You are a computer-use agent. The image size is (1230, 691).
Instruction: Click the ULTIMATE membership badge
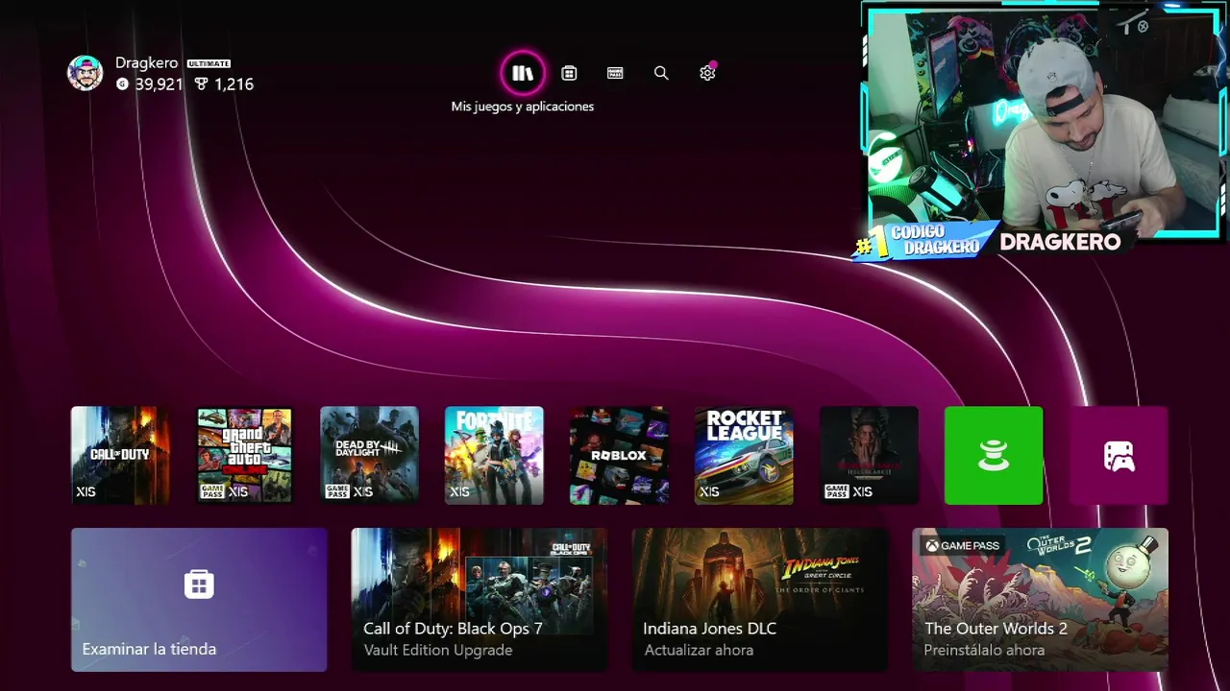(x=209, y=63)
